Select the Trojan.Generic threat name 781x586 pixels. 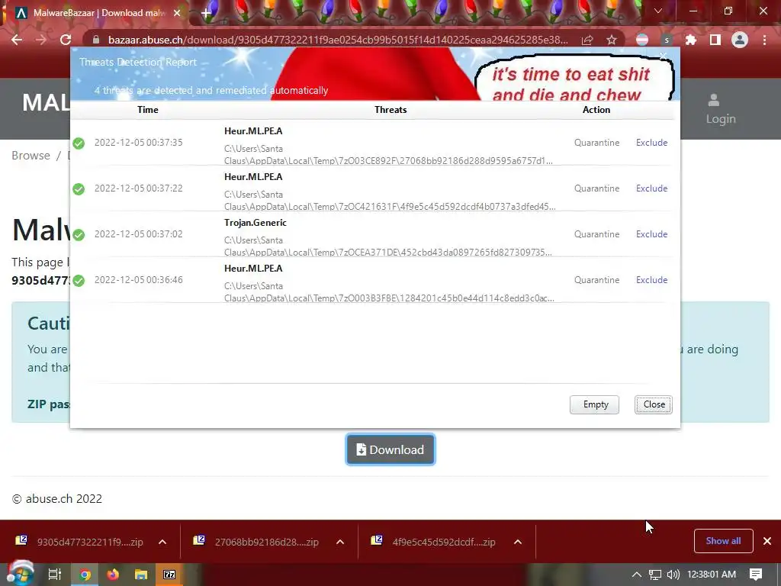(256, 223)
